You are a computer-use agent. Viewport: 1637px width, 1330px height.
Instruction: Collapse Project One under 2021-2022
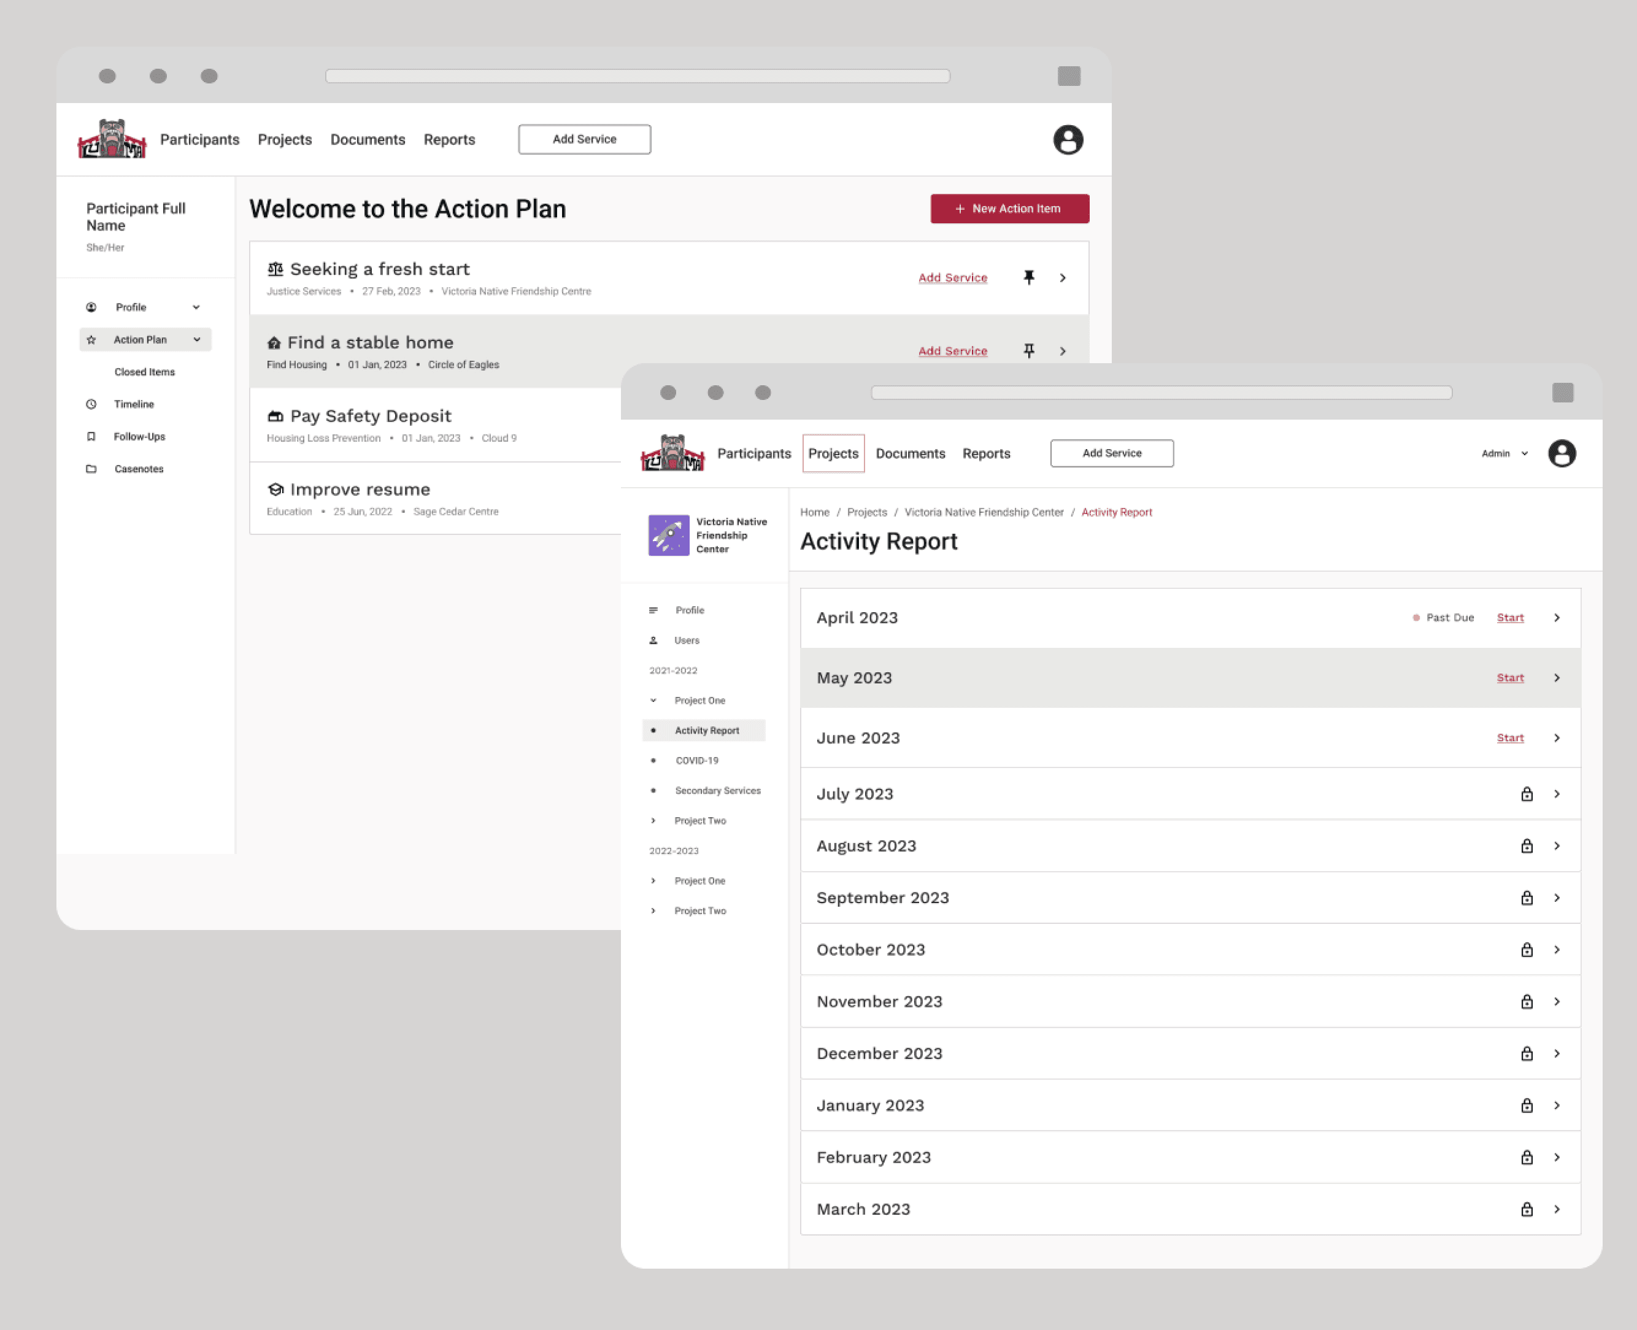pyautogui.click(x=653, y=699)
